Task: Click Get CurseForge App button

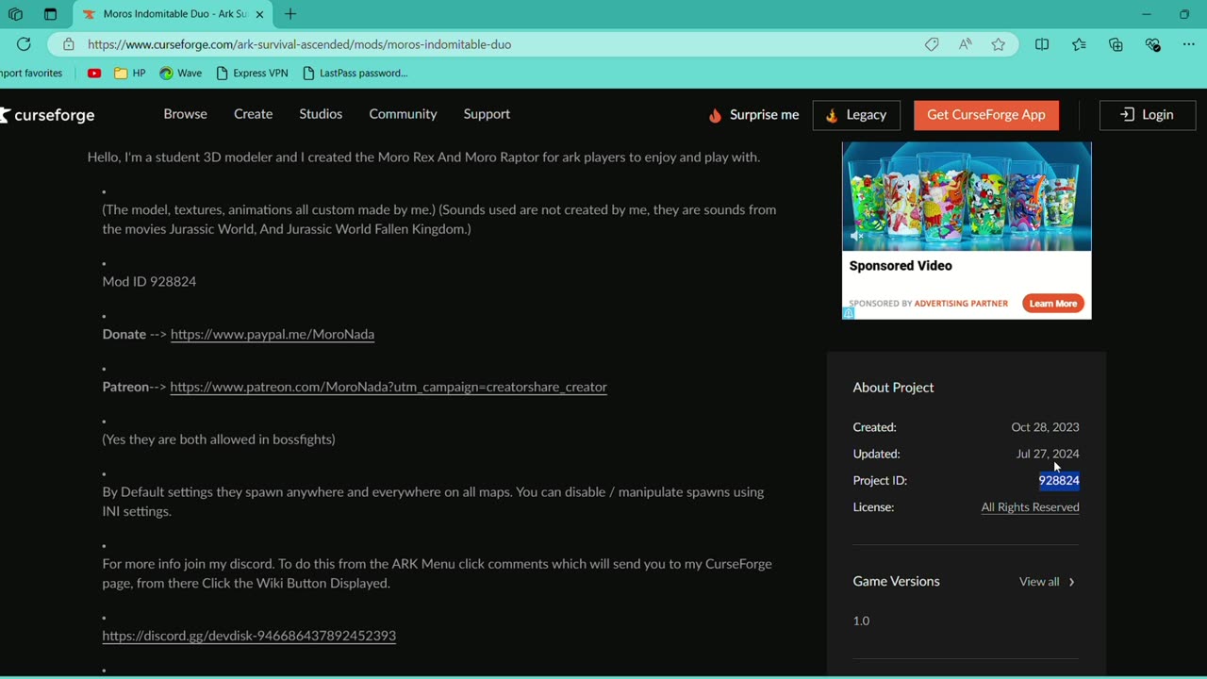Action: [986, 115]
